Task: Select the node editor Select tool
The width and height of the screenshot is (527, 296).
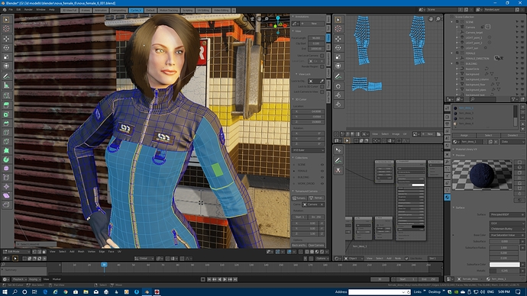Action: pos(338,150)
